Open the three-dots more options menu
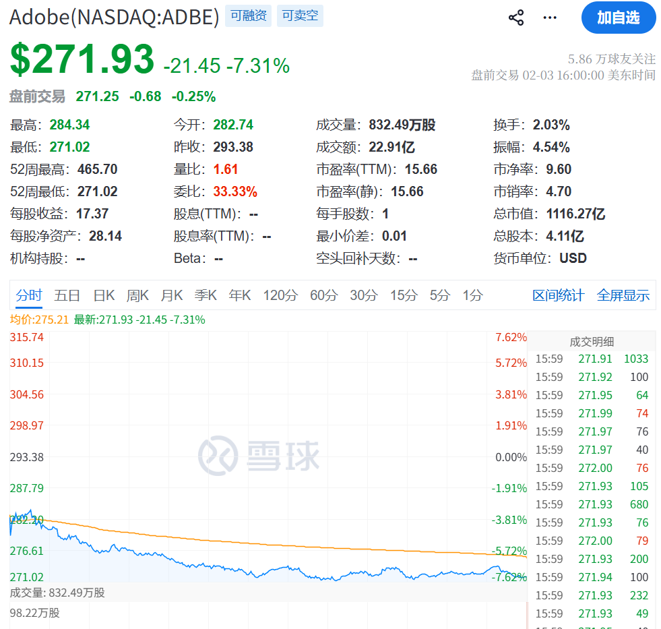661x629 pixels. 550,18
